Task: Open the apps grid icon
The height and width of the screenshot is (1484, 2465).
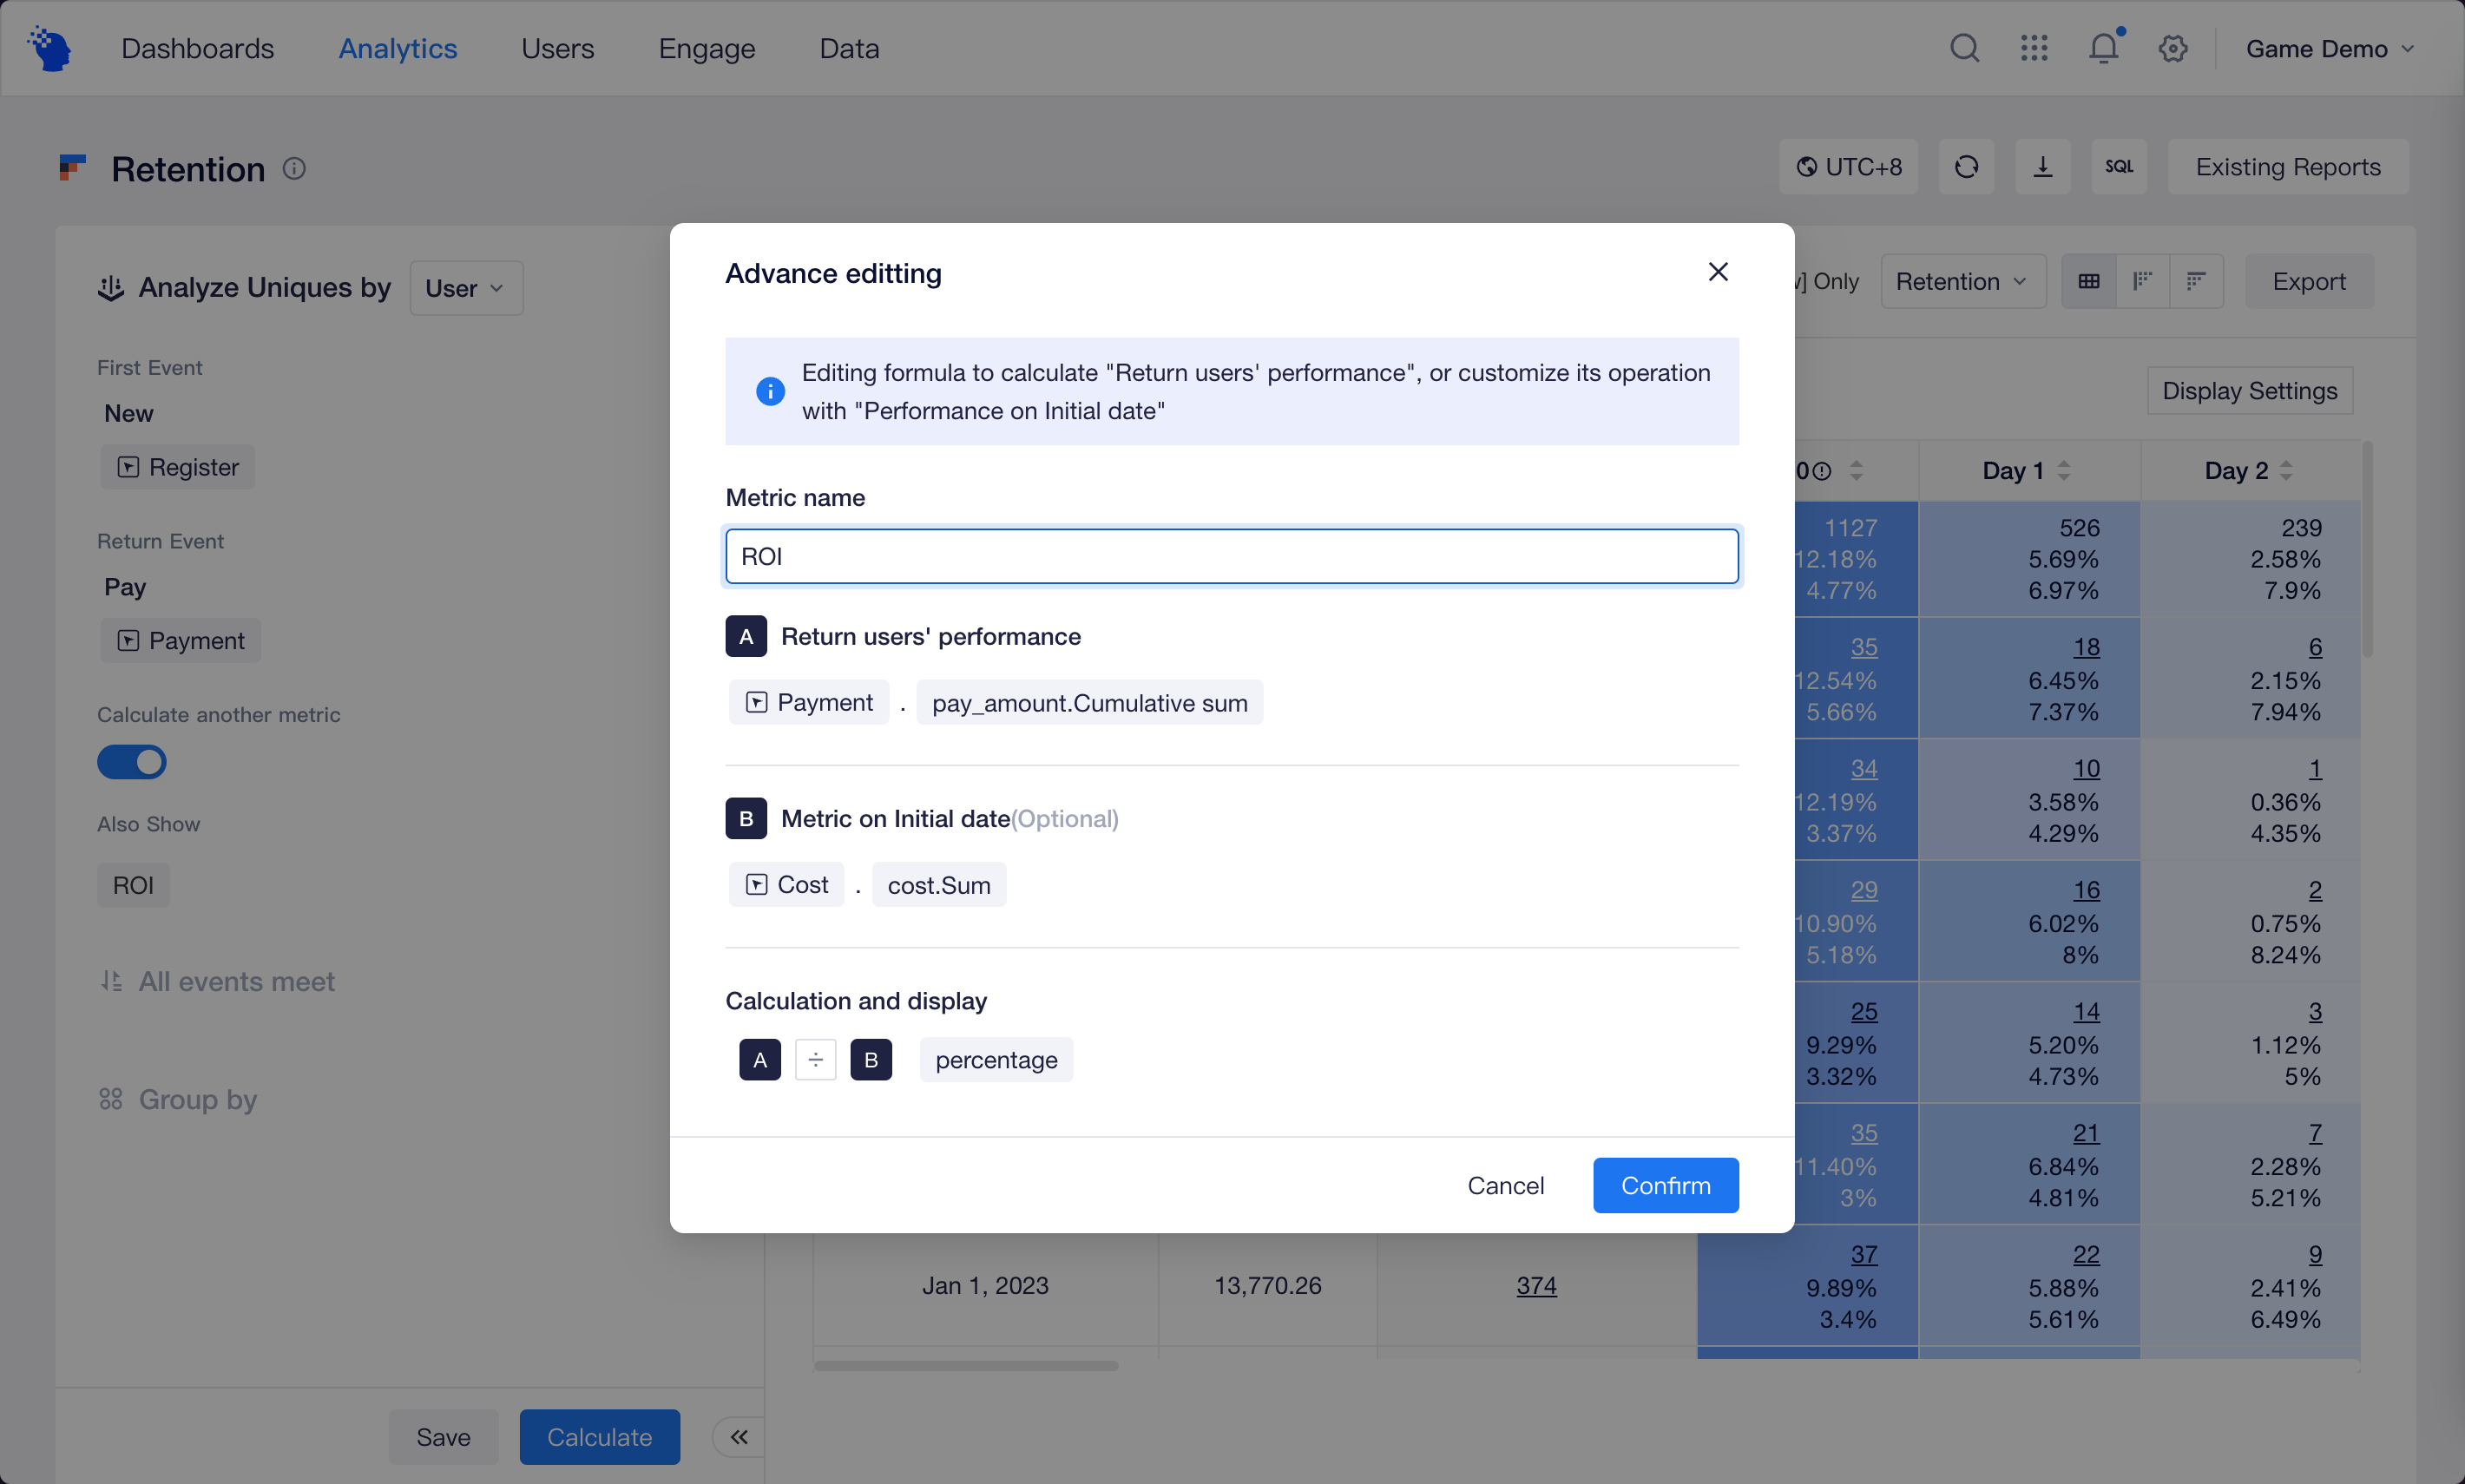Action: [x=2033, y=48]
